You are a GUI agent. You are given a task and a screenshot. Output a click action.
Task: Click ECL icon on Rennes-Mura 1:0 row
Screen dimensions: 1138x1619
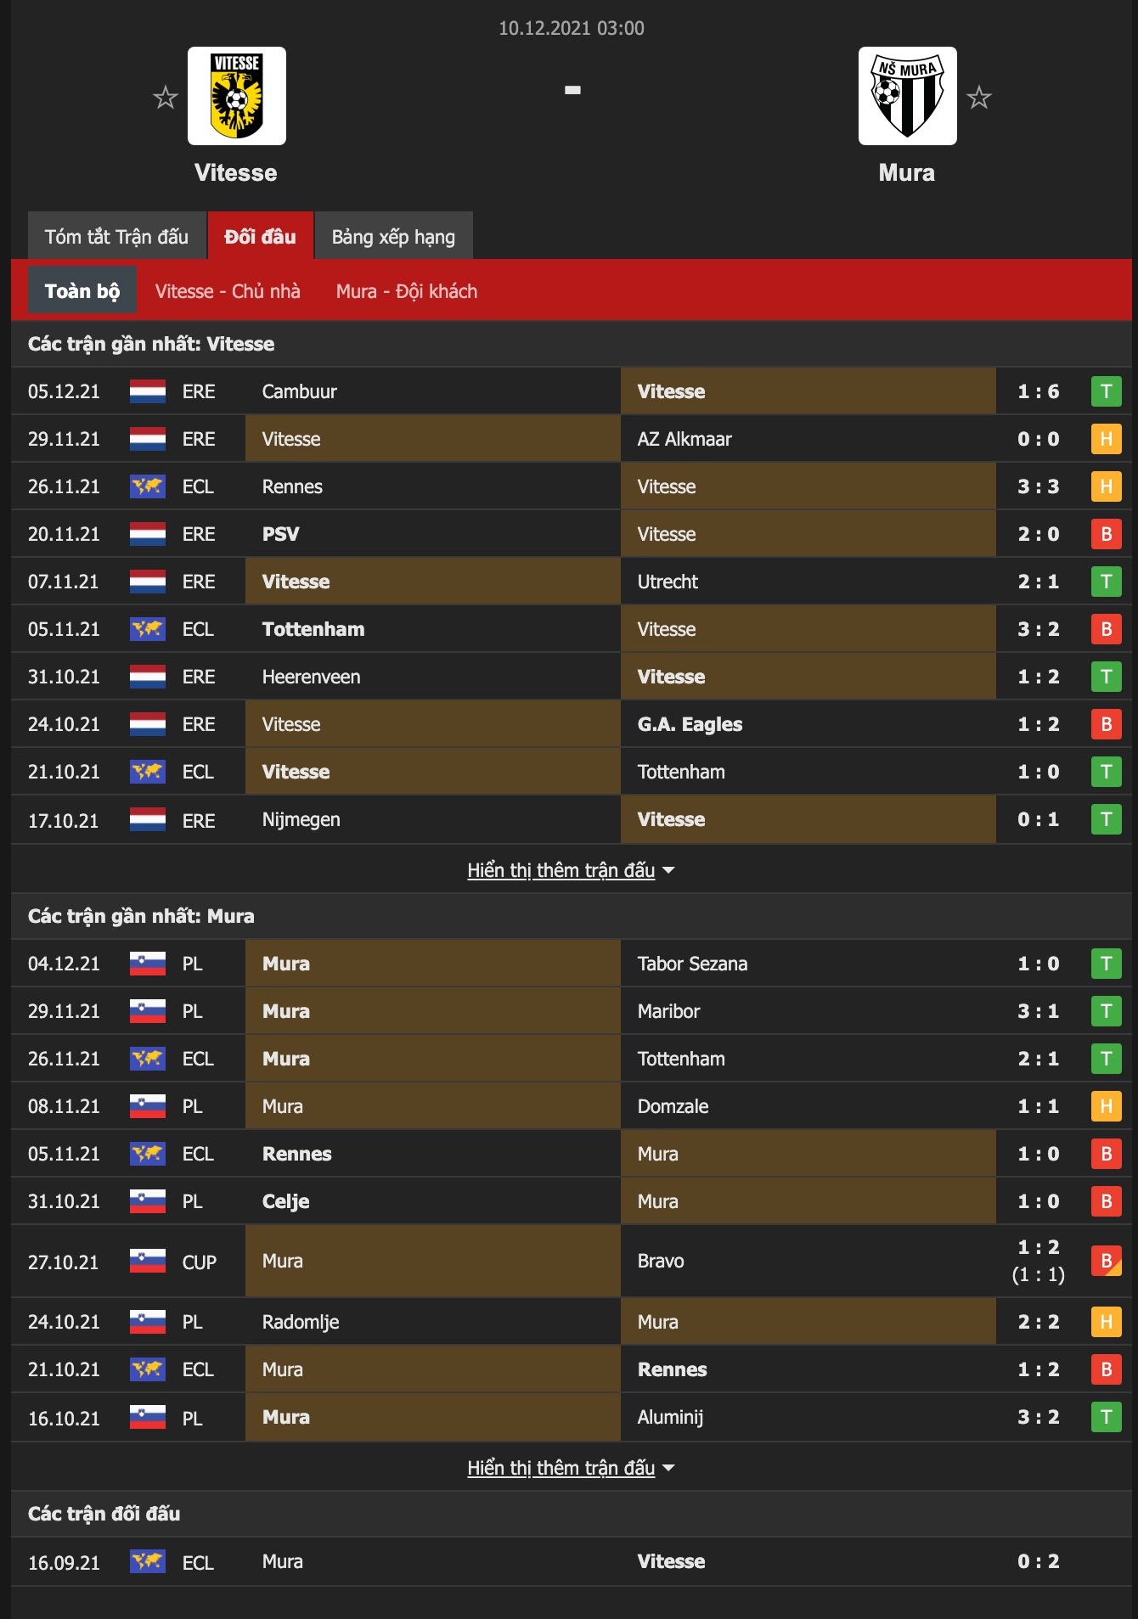[148, 1154]
